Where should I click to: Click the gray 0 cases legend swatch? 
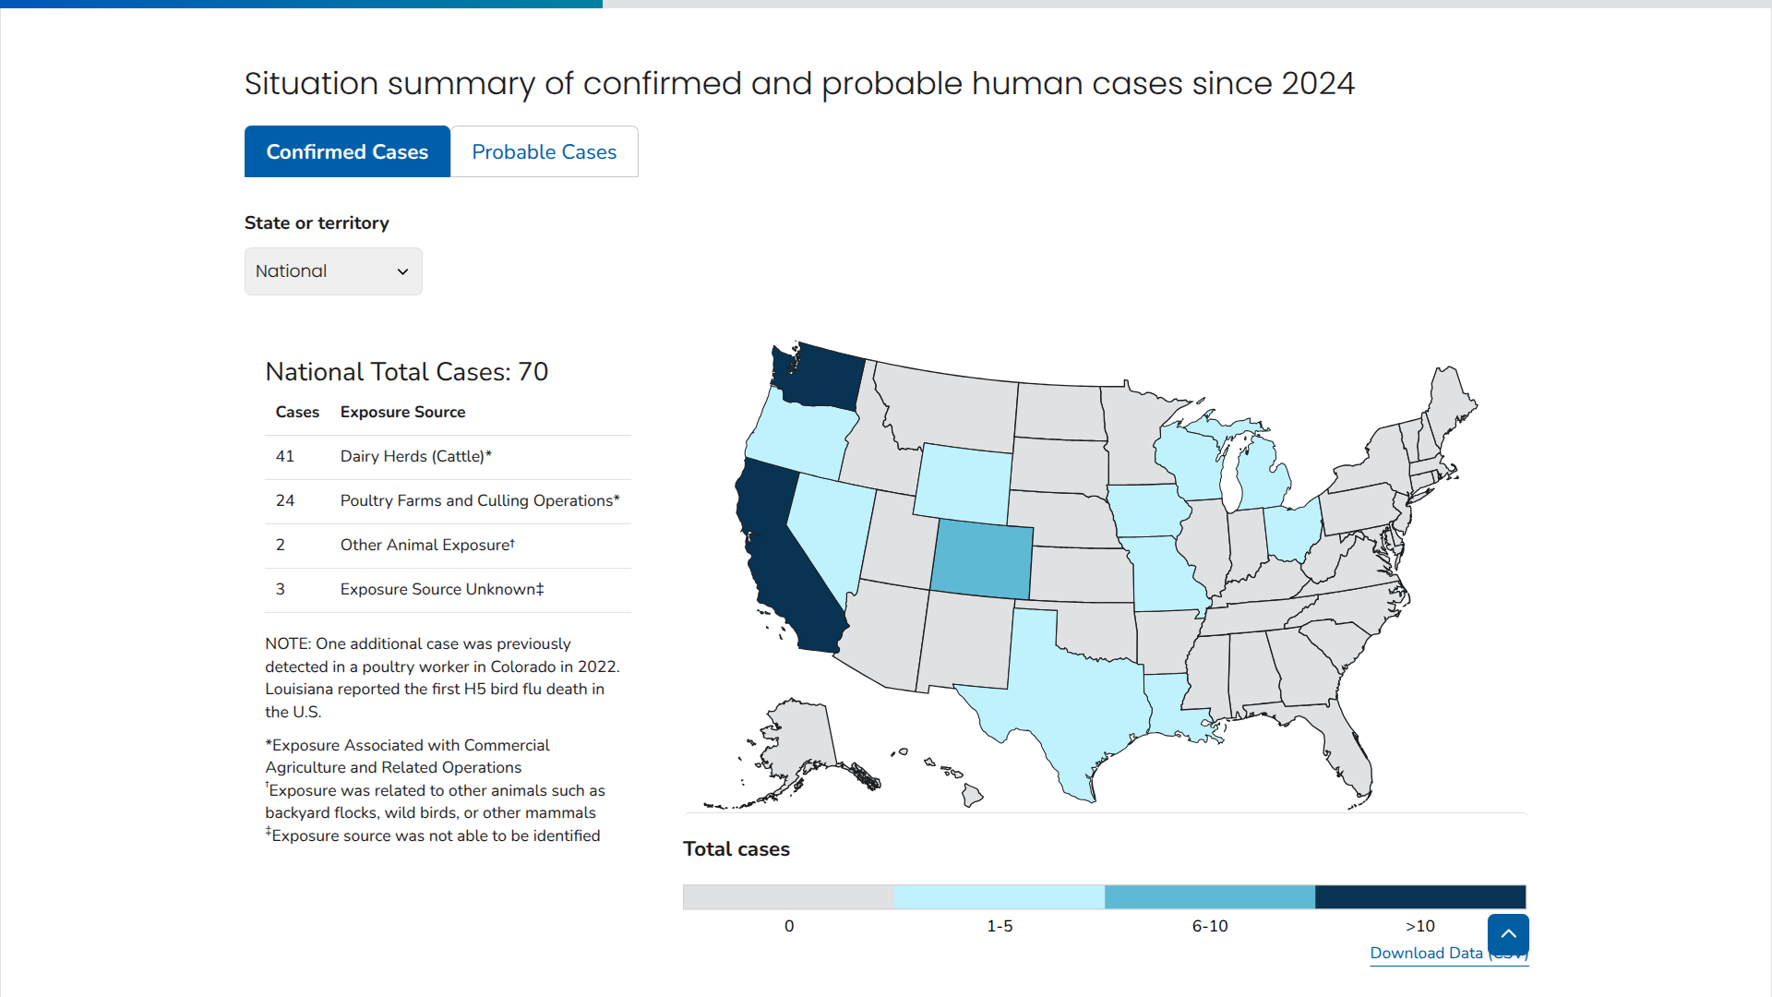tap(788, 897)
